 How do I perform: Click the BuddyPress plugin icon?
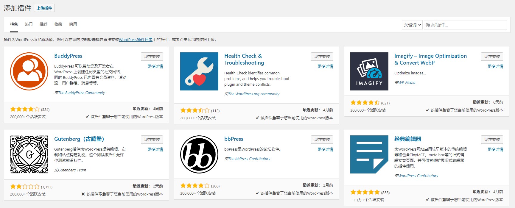pos(29,71)
